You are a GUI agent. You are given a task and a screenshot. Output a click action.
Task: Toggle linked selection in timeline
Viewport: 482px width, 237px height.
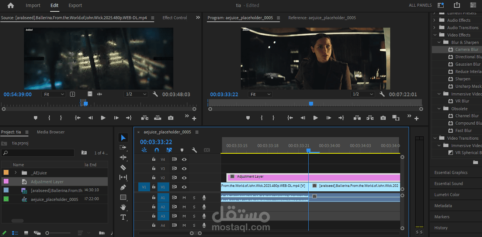click(x=169, y=150)
